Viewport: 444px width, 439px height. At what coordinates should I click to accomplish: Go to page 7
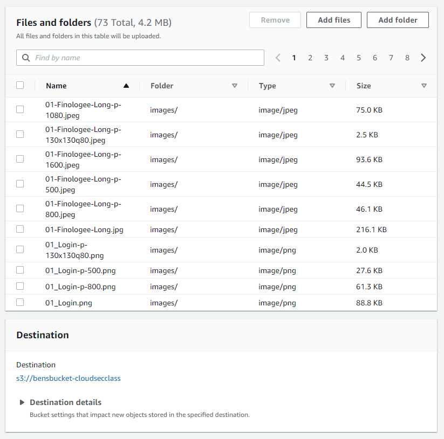pos(391,58)
